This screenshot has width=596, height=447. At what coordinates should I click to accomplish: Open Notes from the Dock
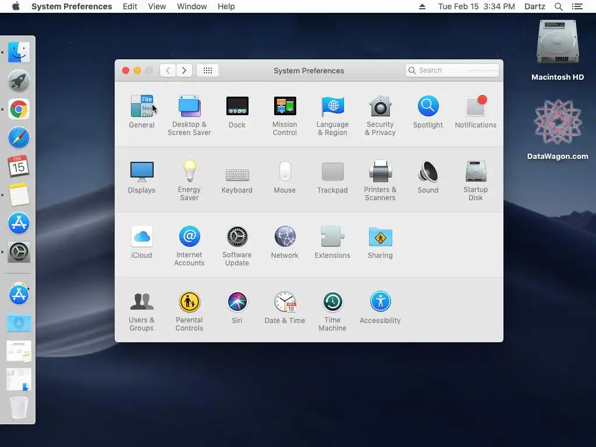click(19, 194)
